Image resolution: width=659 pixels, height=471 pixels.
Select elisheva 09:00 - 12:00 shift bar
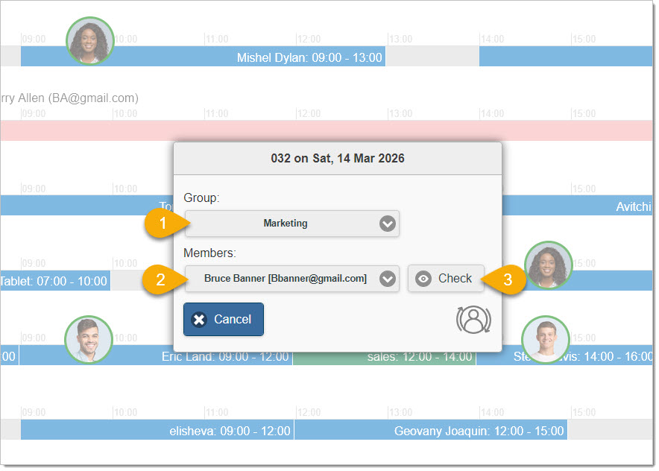click(157, 430)
